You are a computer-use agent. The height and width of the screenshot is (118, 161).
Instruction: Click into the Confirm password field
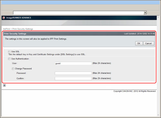[x=73, y=79]
